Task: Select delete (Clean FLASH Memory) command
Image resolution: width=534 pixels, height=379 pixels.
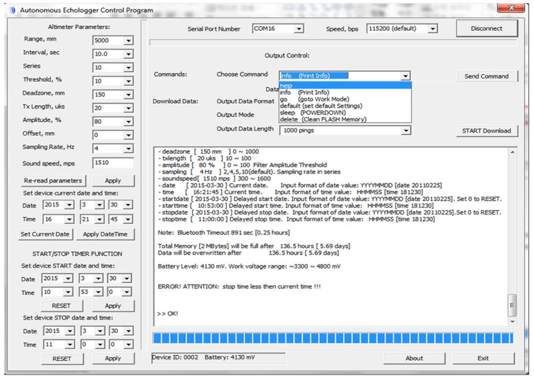Action: coord(345,119)
